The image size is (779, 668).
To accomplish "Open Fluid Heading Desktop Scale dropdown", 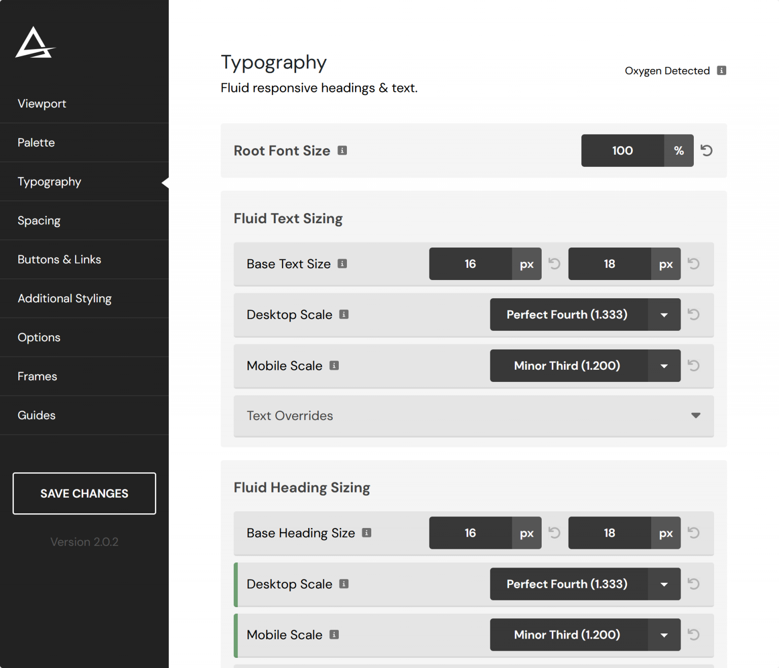I will tap(663, 584).
